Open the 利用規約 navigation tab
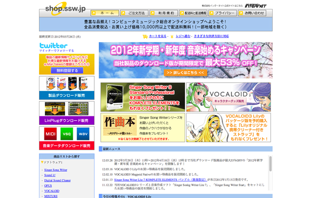 (x=163, y=13)
